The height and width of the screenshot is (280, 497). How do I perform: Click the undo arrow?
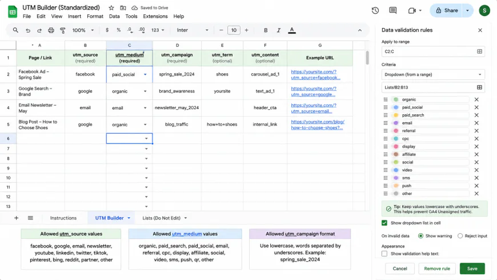28,30
